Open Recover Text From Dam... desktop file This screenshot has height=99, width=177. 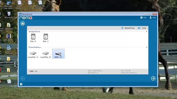click(x=40, y=5)
